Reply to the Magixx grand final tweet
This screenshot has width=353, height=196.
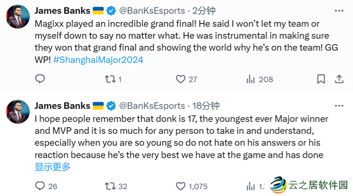[40, 79]
